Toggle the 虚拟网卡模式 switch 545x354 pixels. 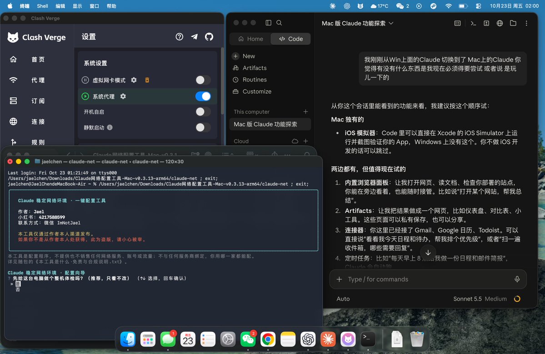203,80
